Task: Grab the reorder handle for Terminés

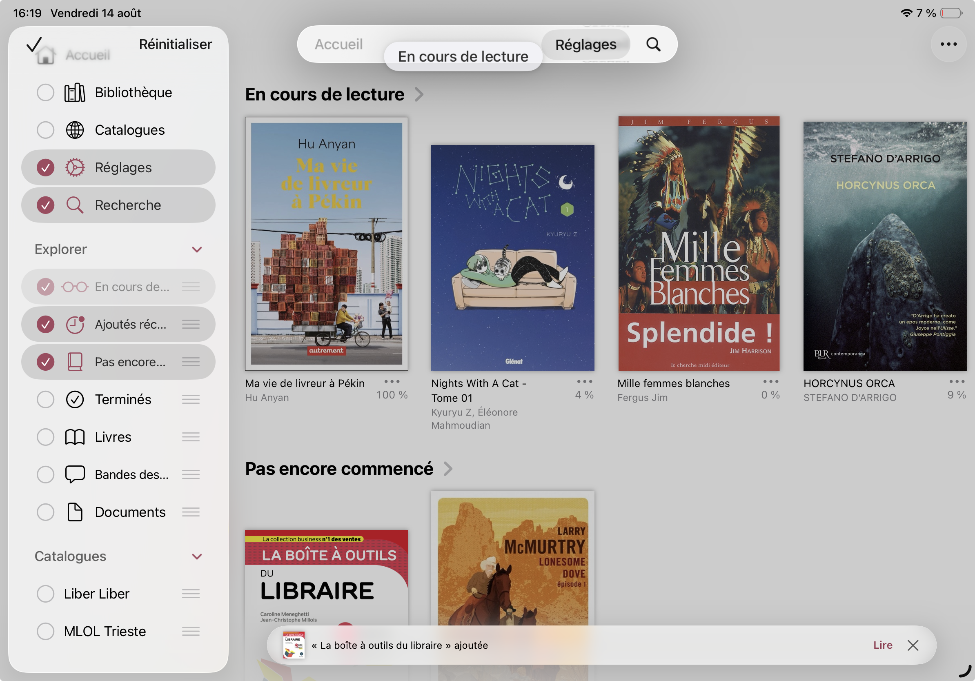Action: (191, 400)
